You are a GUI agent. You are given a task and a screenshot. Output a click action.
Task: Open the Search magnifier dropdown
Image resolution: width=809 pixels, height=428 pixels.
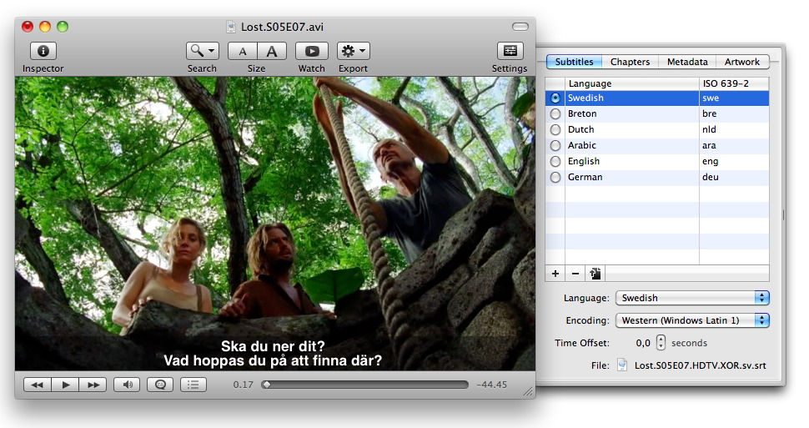pos(202,51)
